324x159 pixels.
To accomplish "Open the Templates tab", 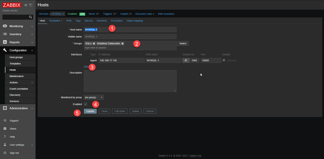I will [x=55, y=21].
